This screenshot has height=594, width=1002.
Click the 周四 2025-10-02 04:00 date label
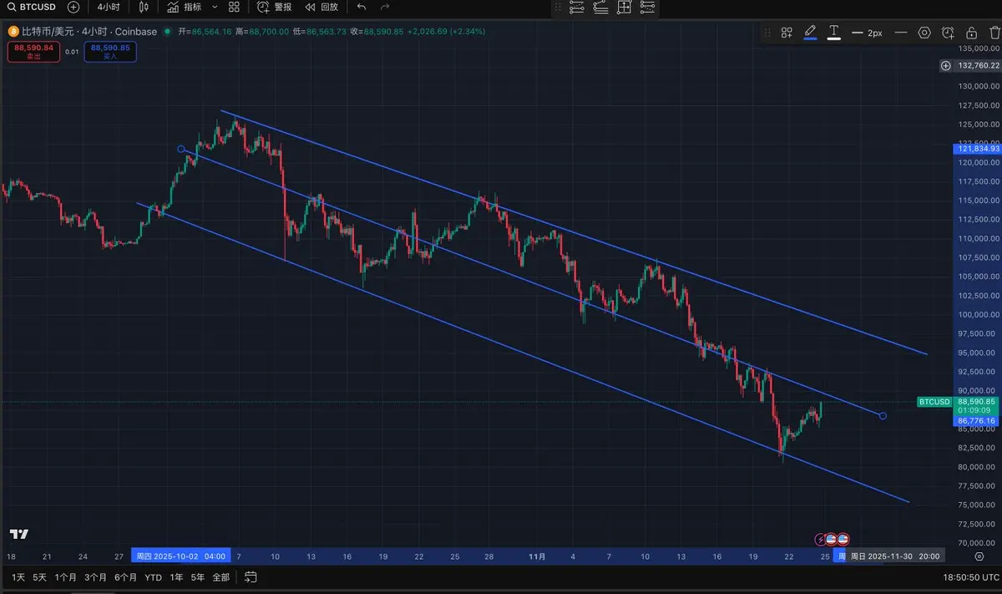click(180, 556)
